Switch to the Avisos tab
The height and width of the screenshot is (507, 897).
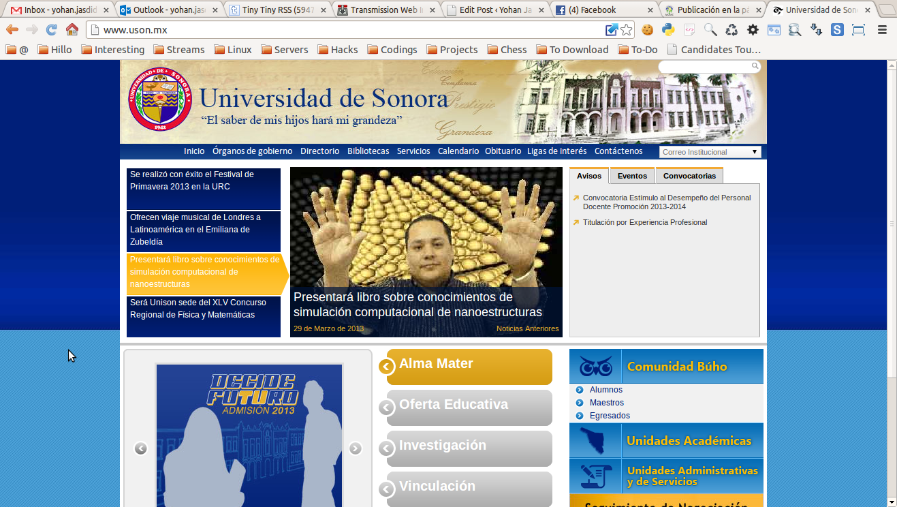[589, 176]
